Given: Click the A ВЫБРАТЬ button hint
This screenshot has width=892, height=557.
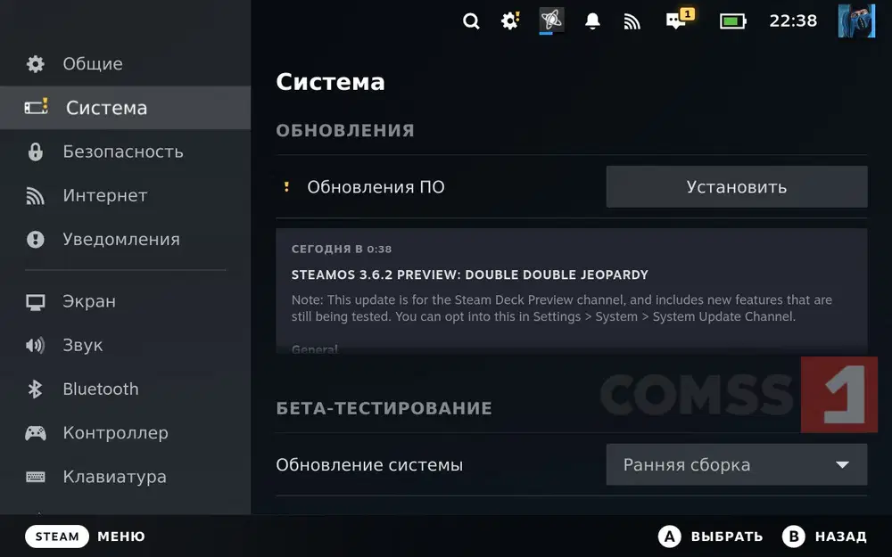Looking at the screenshot, I should (x=710, y=537).
